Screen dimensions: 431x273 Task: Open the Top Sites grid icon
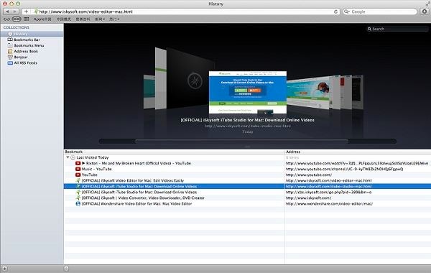pyautogui.click(x=27, y=19)
